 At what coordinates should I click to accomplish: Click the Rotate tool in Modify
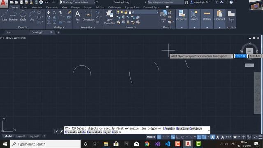[55, 12]
